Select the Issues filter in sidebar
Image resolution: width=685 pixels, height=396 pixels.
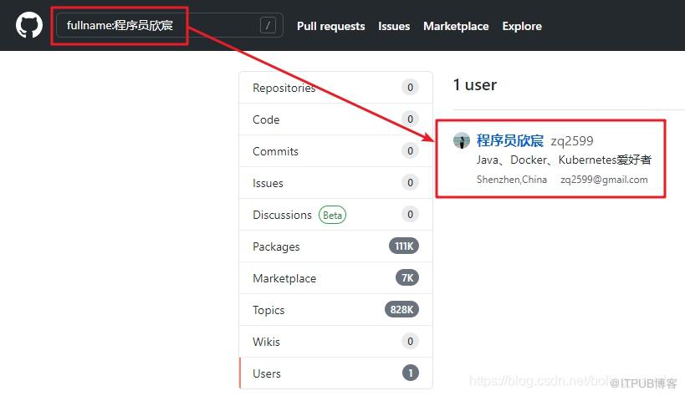[335, 183]
